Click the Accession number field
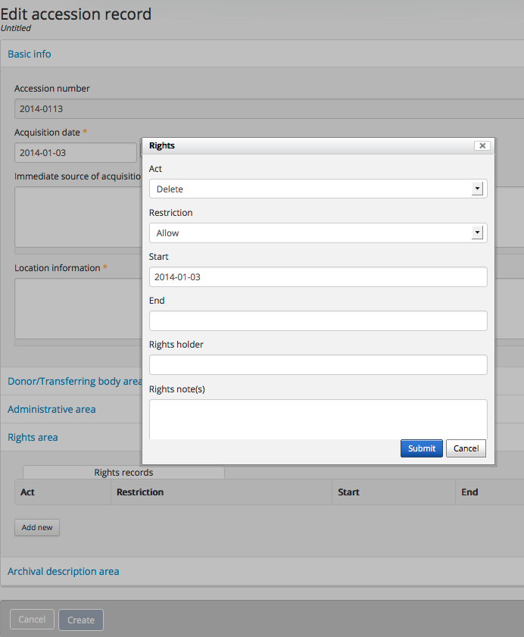Viewport: 524px width, 637px height. pos(76,109)
